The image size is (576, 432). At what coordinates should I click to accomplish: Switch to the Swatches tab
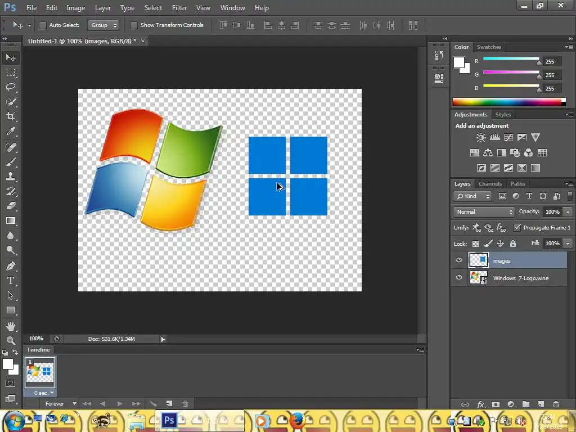489,47
